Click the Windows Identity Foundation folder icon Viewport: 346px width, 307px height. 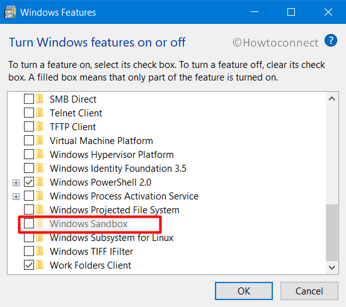(40, 168)
